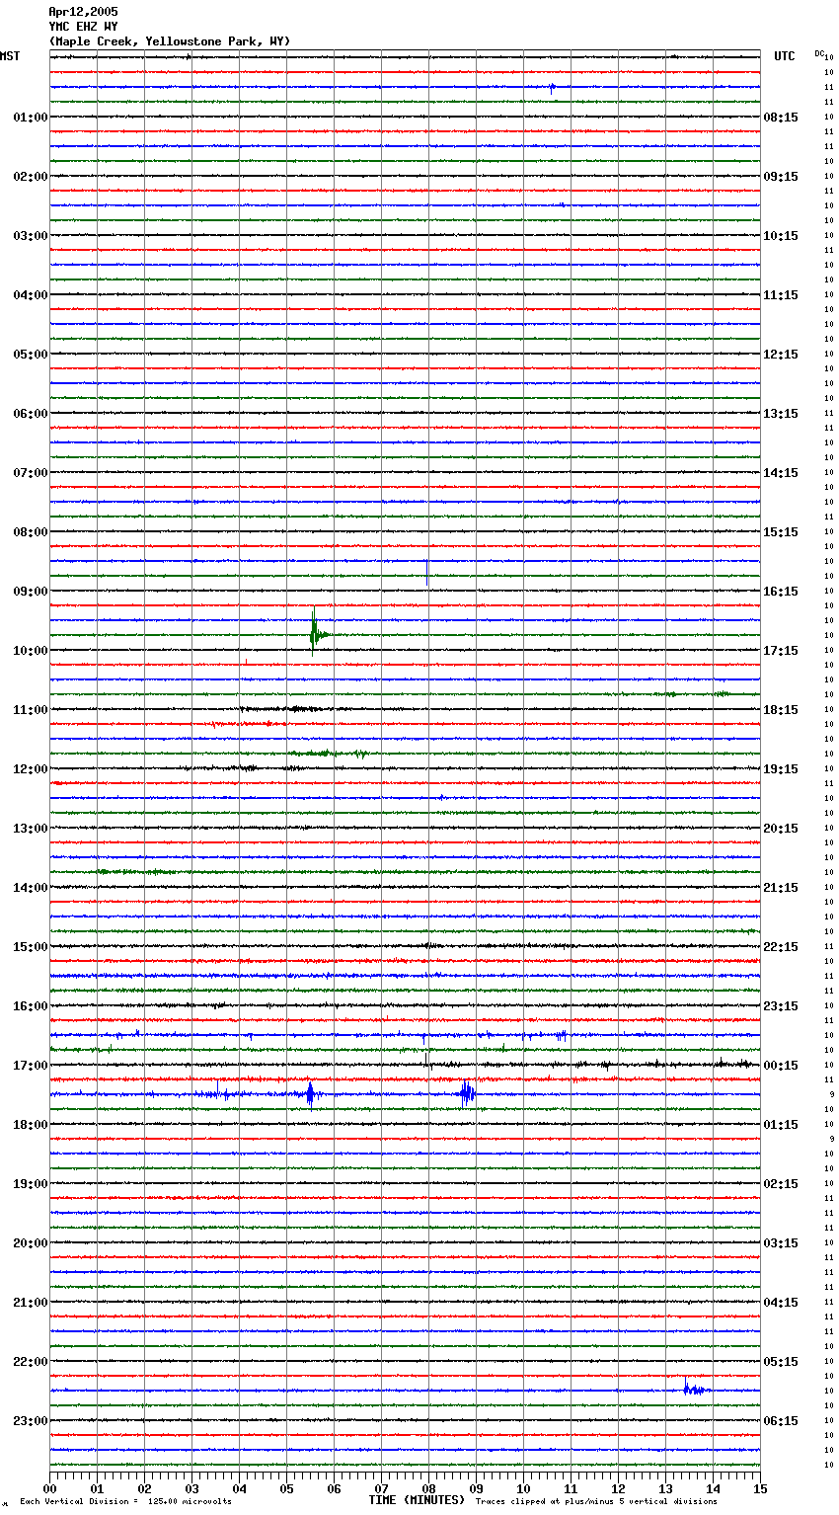Click the '05:00' MST hour label

[x=30, y=355]
